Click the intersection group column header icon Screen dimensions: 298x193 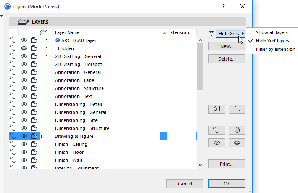pos(44,32)
